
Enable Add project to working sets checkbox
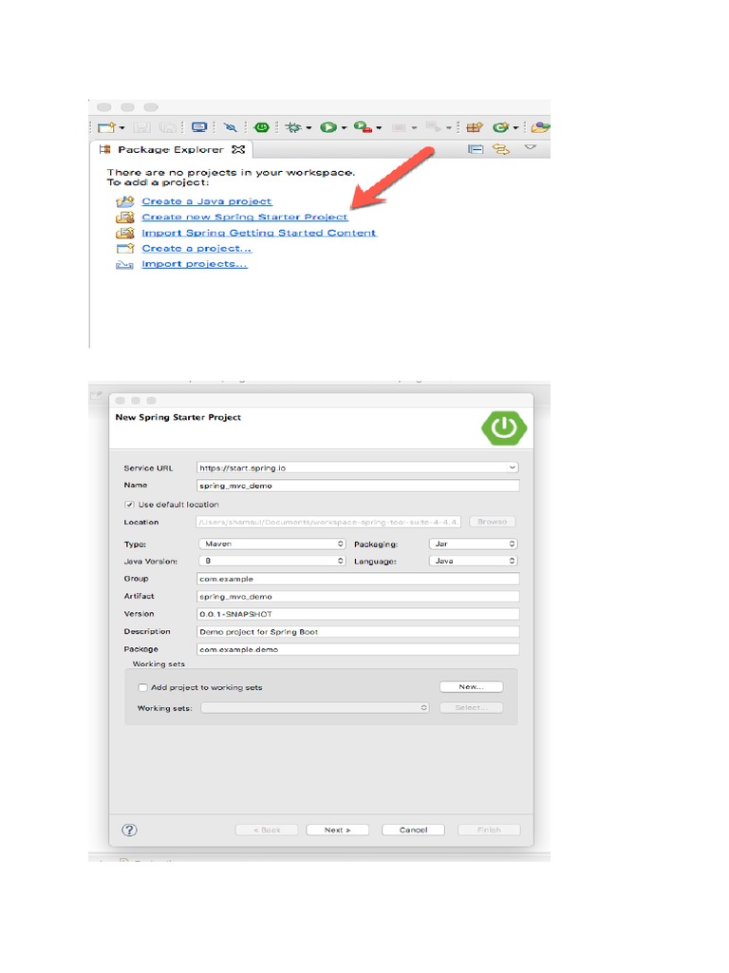coord(142,688)
